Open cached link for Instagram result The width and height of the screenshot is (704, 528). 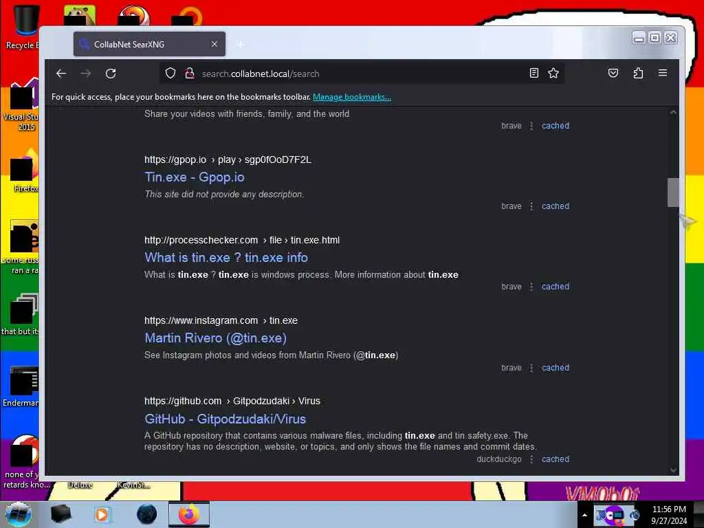555,368
